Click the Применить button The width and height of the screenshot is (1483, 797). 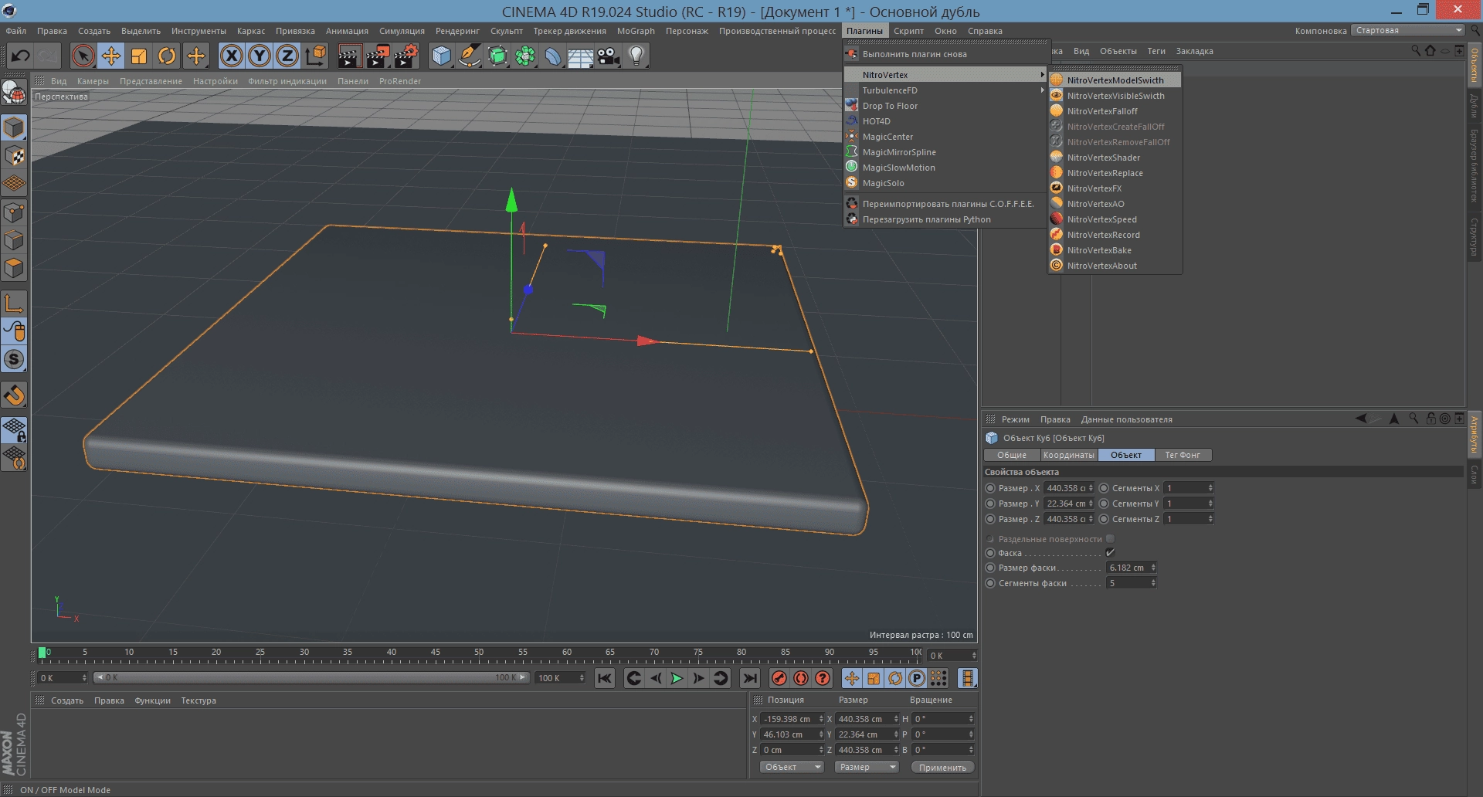[x=942, y=768]
